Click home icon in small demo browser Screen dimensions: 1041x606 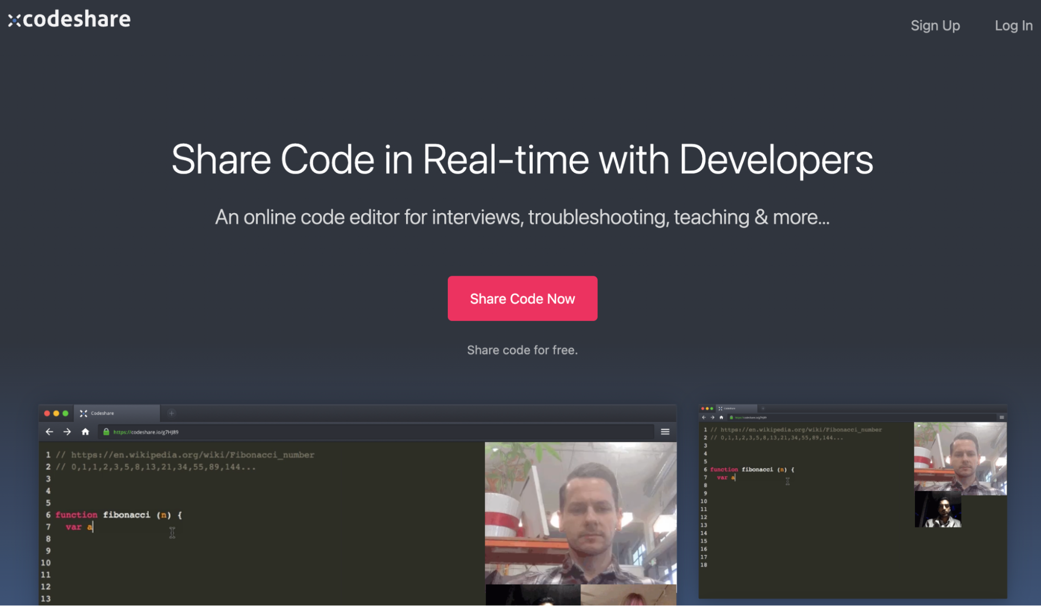(721, 417)
